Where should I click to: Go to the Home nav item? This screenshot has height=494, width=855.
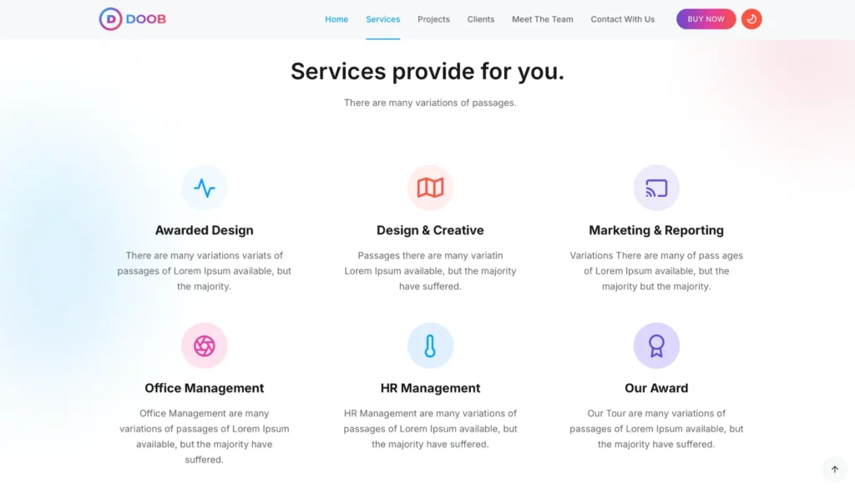click(x=336, y=19)
